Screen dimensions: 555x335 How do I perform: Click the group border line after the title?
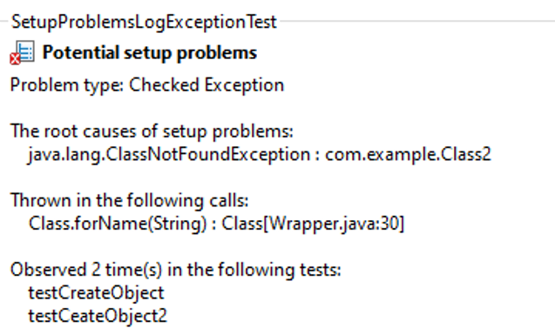(x=417, y=21)
